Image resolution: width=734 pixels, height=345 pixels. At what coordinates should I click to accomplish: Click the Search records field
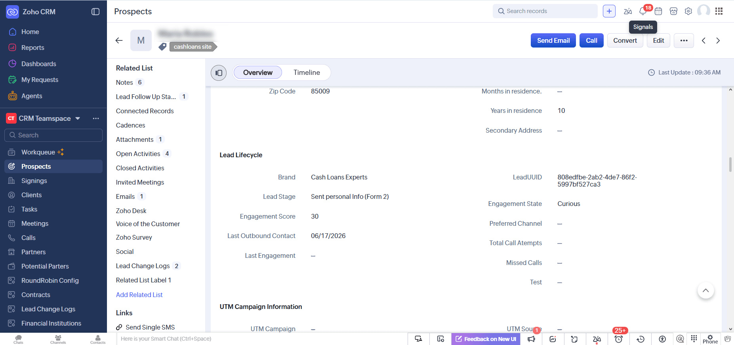[x=545, y=11]
